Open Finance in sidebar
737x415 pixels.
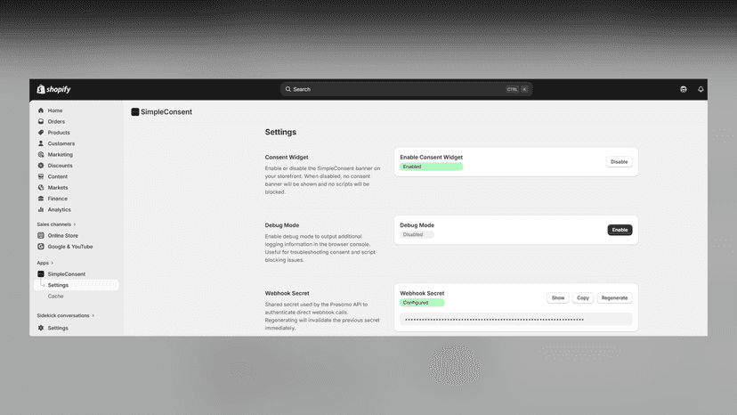(x=57, y=199)
